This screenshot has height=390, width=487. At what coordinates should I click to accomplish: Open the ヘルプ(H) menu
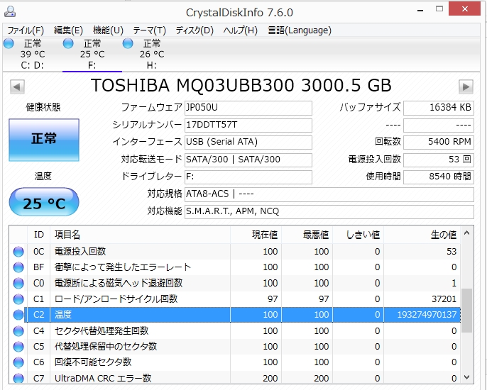coord(241,30)
